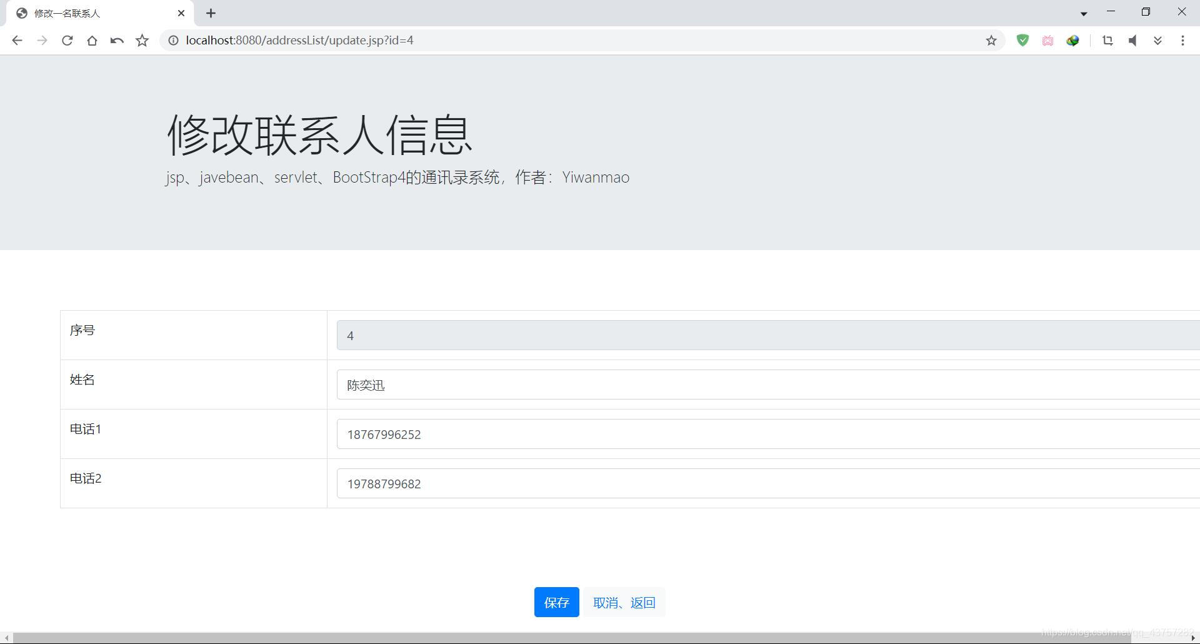This screenshot has height=644, width=1200.
Task: Click the 保存 save button
Action: [556, 602]
